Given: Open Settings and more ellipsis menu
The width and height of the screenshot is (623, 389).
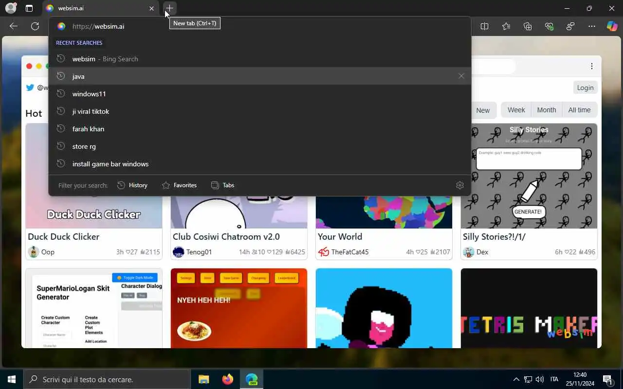Looking at the screenshot, I should [x=592, y=26].
